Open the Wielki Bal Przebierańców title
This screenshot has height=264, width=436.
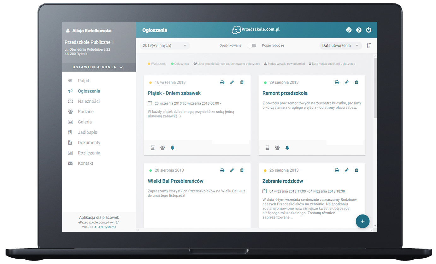175,181
